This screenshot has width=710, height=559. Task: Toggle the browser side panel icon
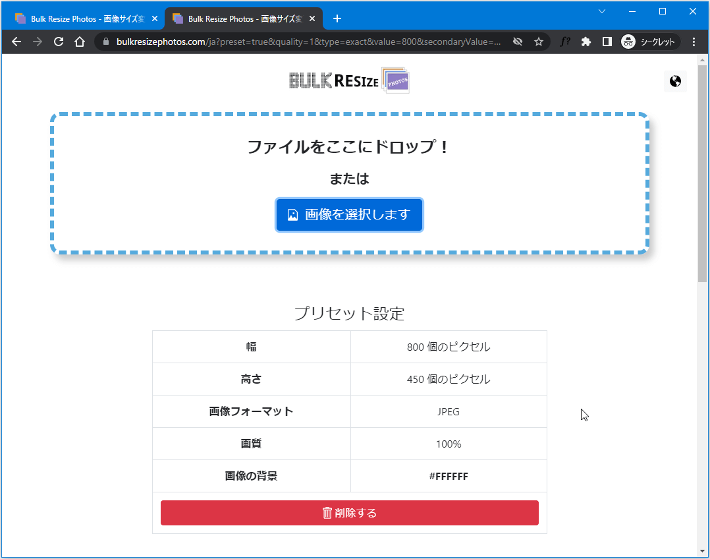coord(607,42)
